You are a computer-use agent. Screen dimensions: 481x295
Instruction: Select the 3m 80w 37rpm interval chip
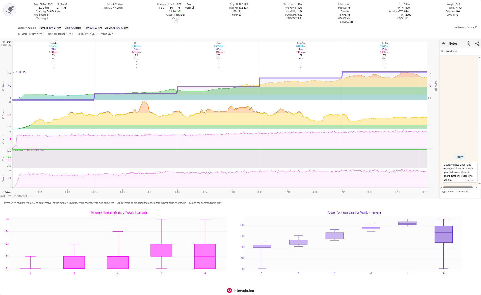[94, 28]
